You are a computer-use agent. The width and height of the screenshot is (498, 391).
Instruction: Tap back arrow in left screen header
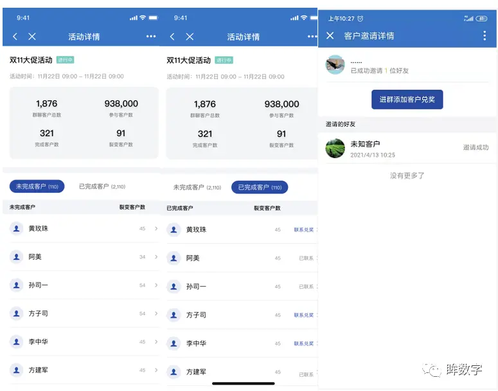tap(15, 37)
